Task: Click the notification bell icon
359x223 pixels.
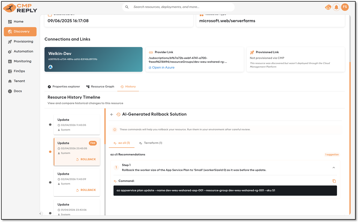Action: coord(336,7)
